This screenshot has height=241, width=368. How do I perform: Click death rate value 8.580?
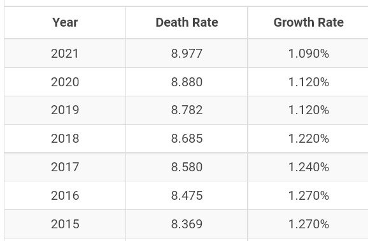[x=187, y=167]
